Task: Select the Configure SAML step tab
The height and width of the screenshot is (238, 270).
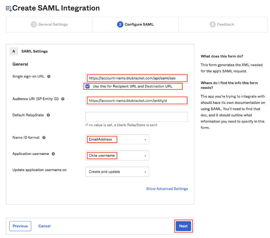Action: coord(135,25)
